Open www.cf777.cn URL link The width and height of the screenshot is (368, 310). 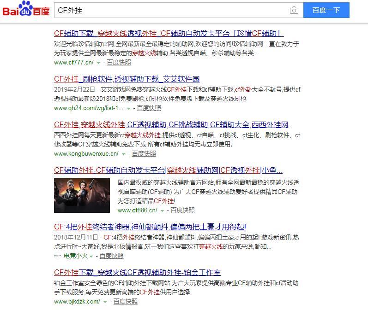pyautogui.click(x=74, y=63)
